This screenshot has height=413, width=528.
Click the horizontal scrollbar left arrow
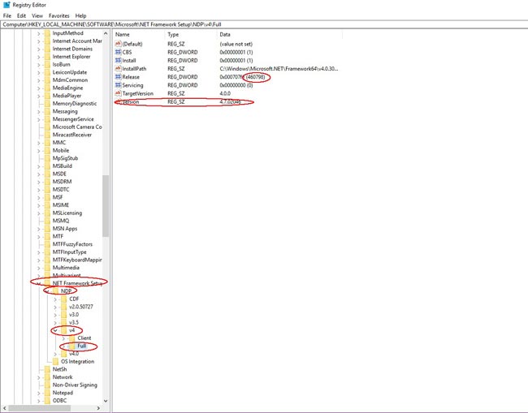[x=5, y=408]
